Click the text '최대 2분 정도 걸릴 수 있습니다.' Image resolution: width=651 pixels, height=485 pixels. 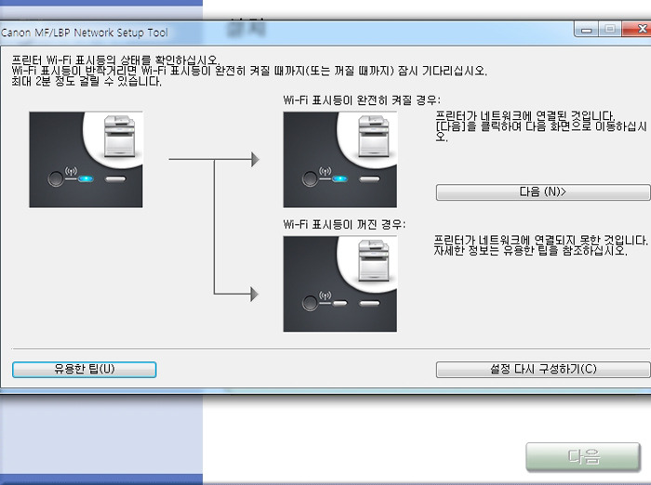point(86,82)
